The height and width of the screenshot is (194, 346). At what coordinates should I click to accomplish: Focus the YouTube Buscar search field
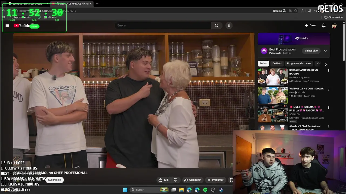pyautogui.click(x=163, y=25)
